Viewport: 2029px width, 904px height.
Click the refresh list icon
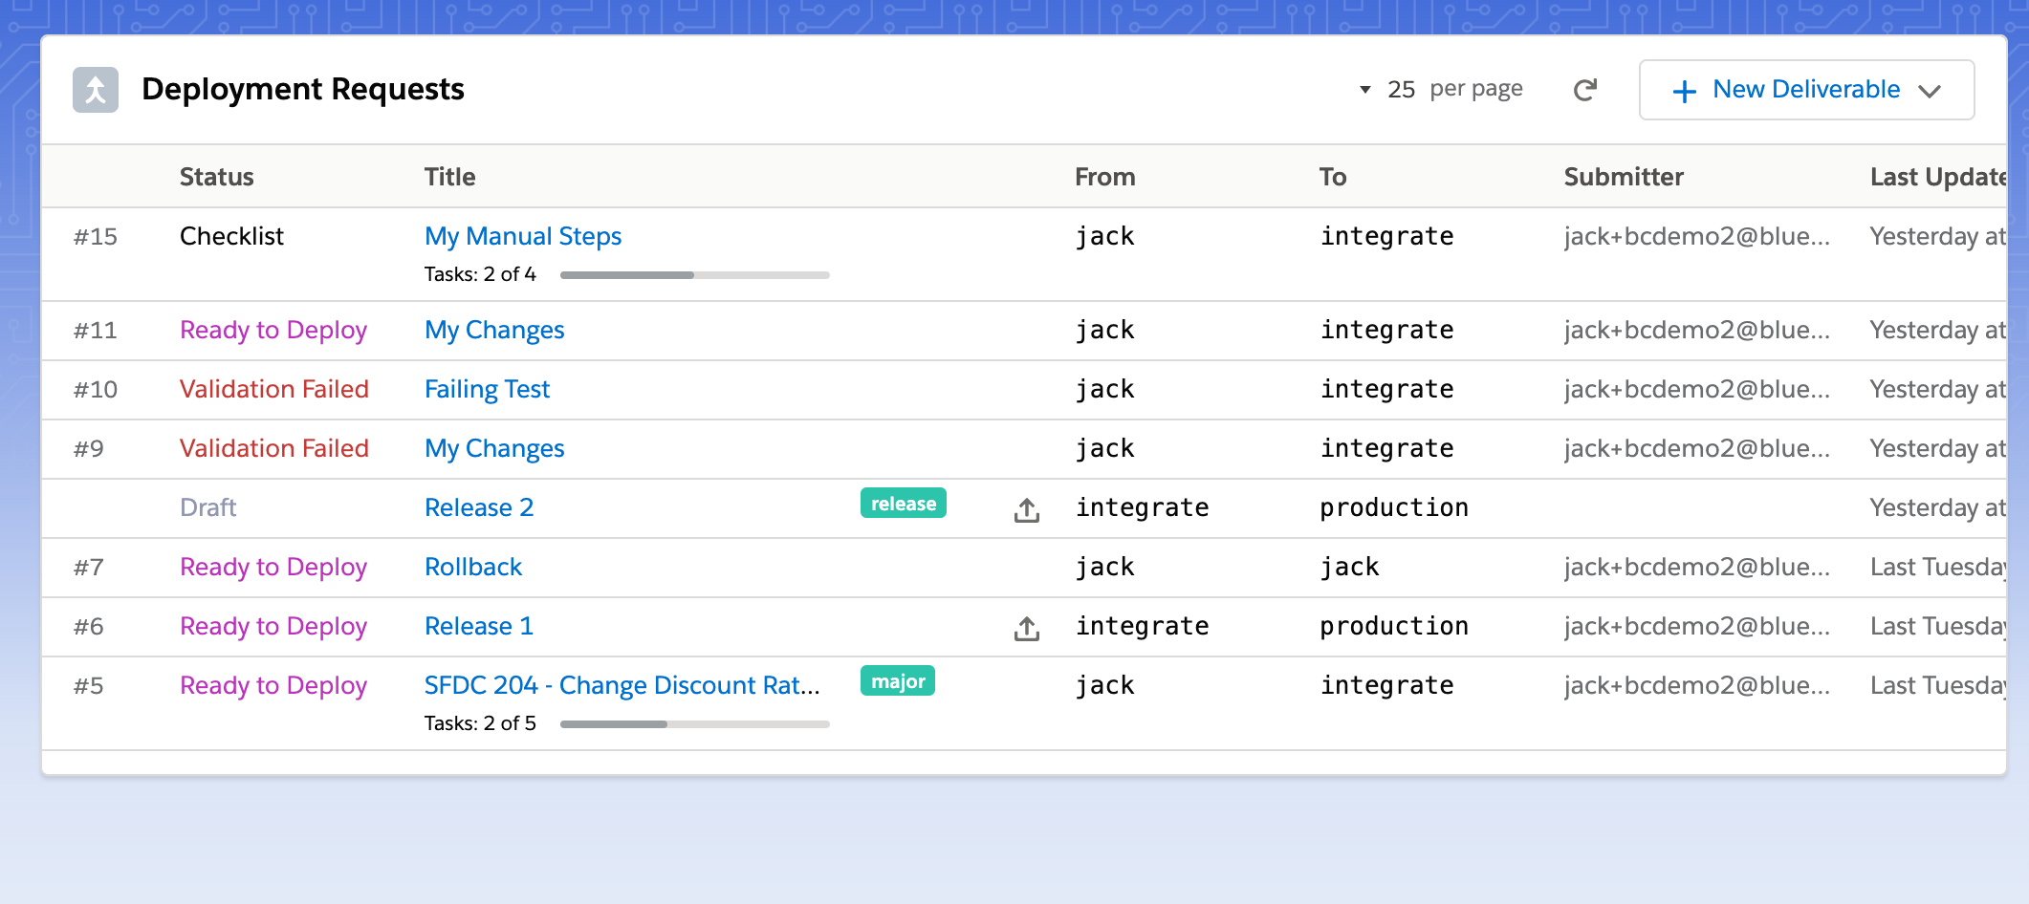point(1585,90)
